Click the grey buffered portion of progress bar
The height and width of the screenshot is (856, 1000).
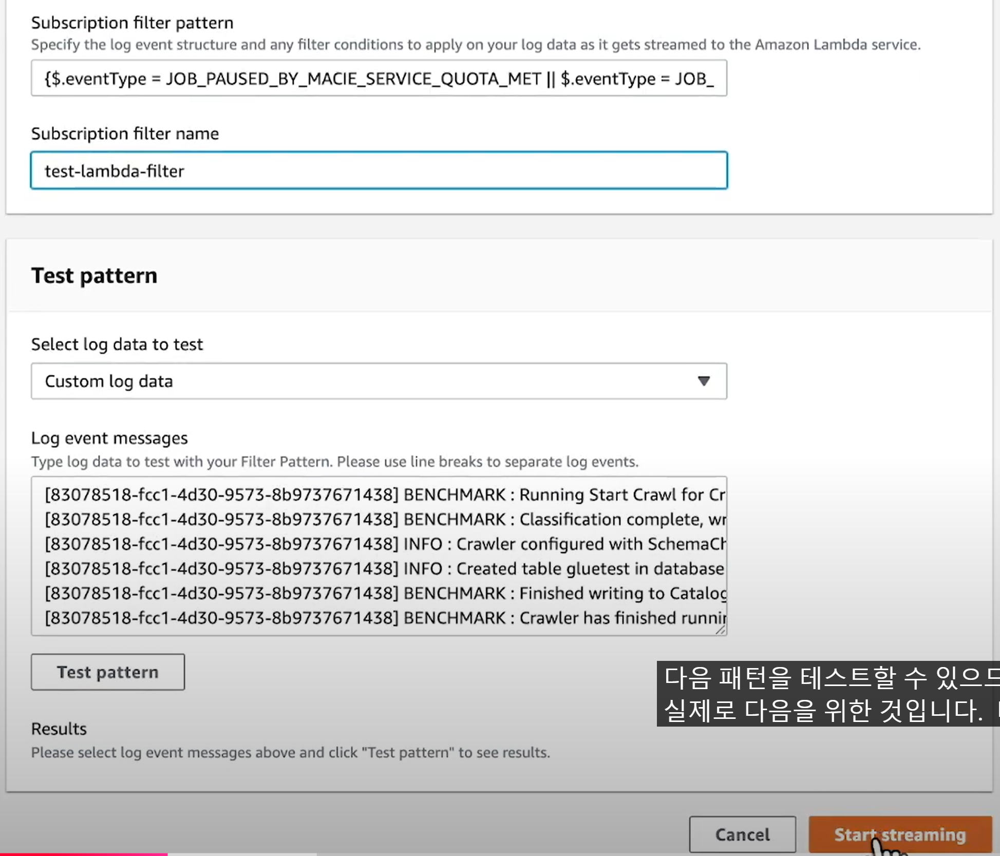point(241,854)
